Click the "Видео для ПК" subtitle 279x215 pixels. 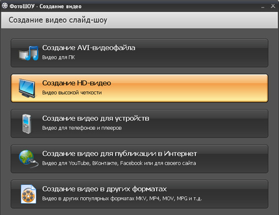[x=58, y=57]
